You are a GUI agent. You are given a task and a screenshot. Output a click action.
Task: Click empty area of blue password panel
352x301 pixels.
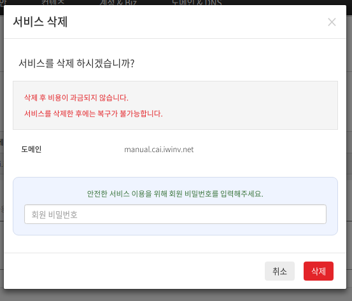coord(175,229)
